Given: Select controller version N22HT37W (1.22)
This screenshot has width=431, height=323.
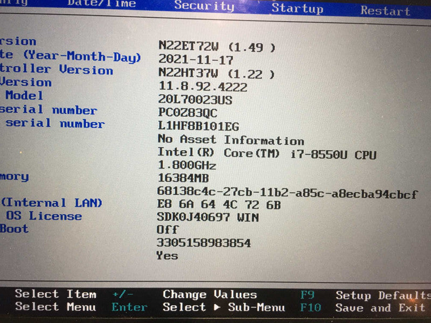Looking at the screenshot, I should click(217, 73).
